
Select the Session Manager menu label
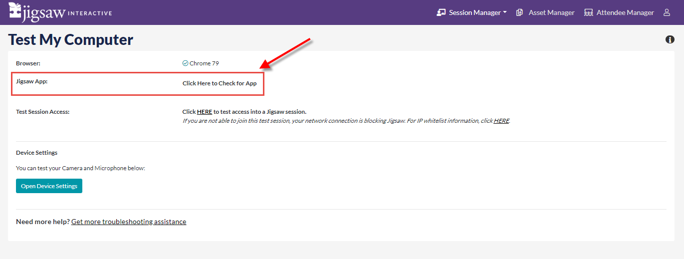474,12
